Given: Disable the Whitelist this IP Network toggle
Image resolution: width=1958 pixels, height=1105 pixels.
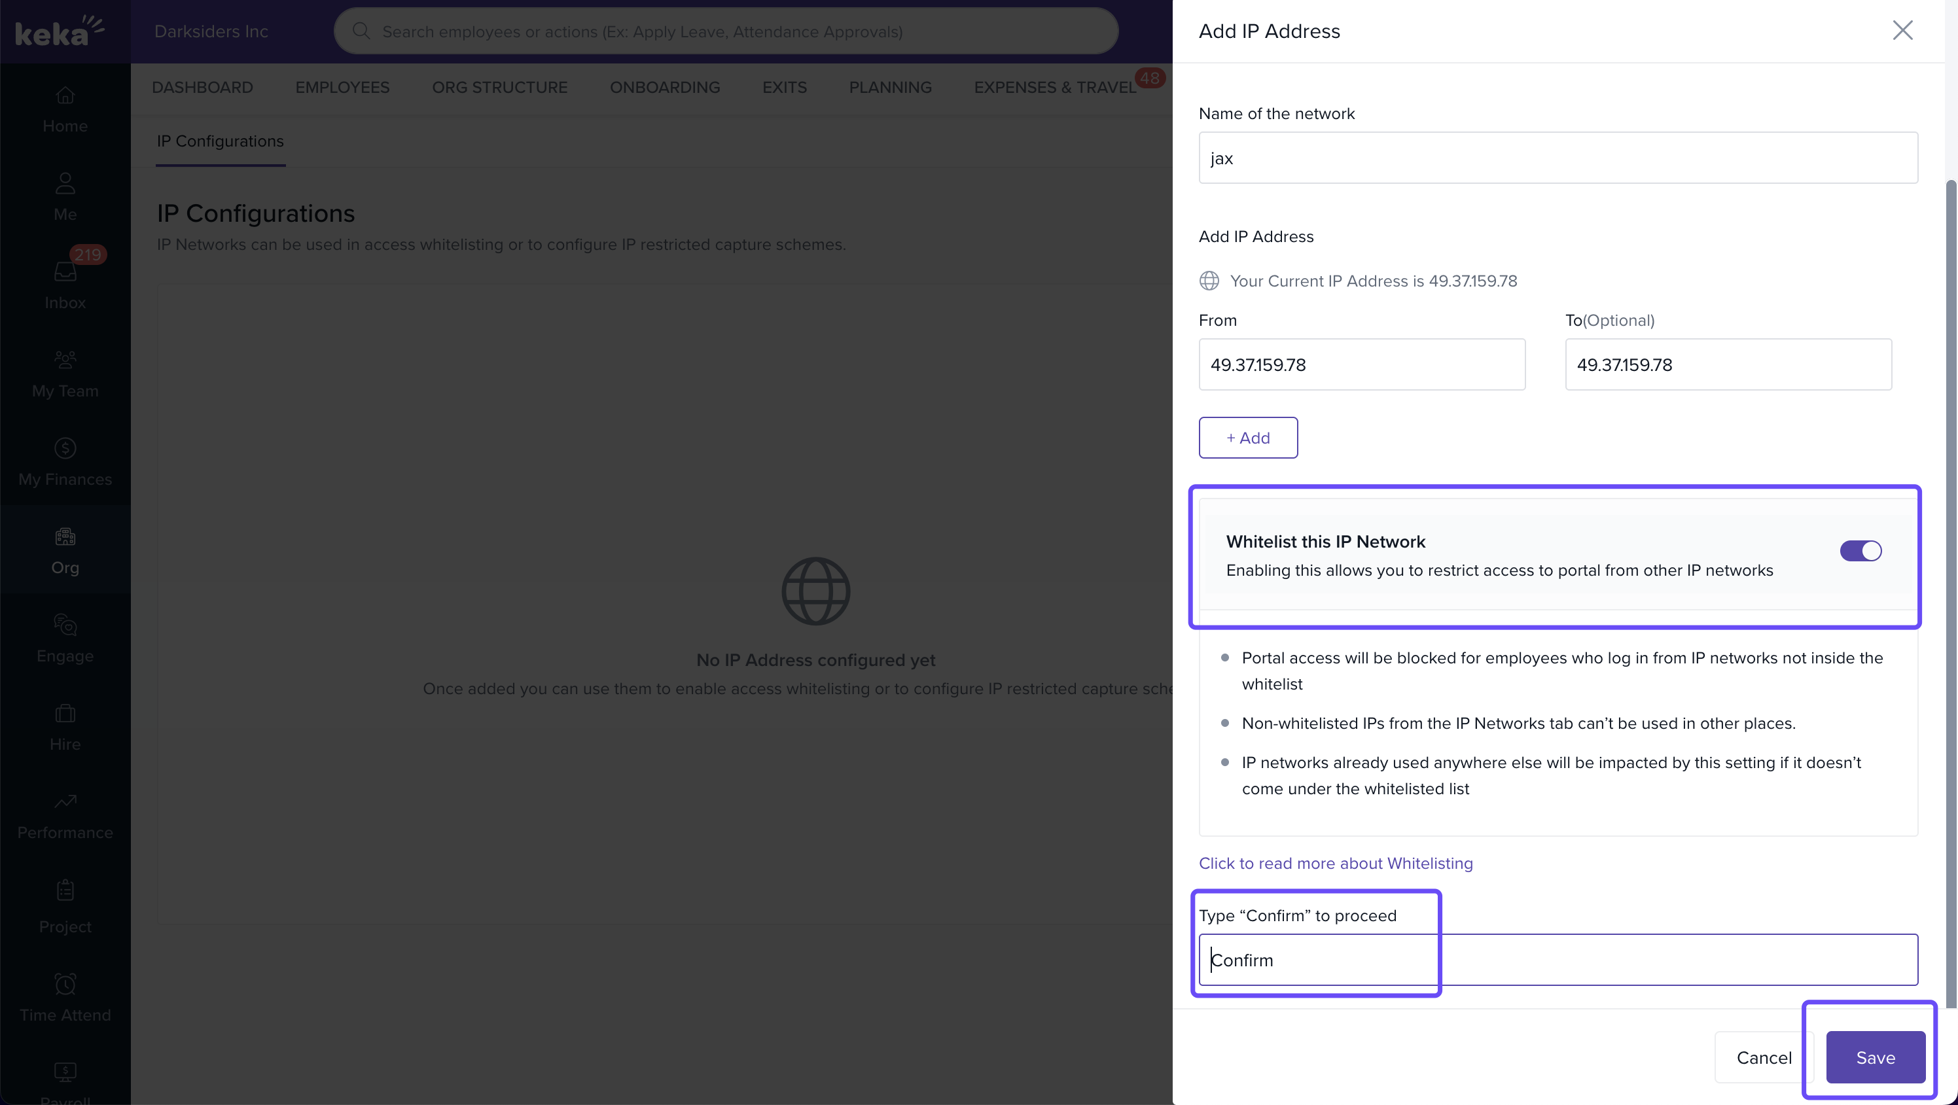Looking at the screenshot, I should click(1860, 550).
